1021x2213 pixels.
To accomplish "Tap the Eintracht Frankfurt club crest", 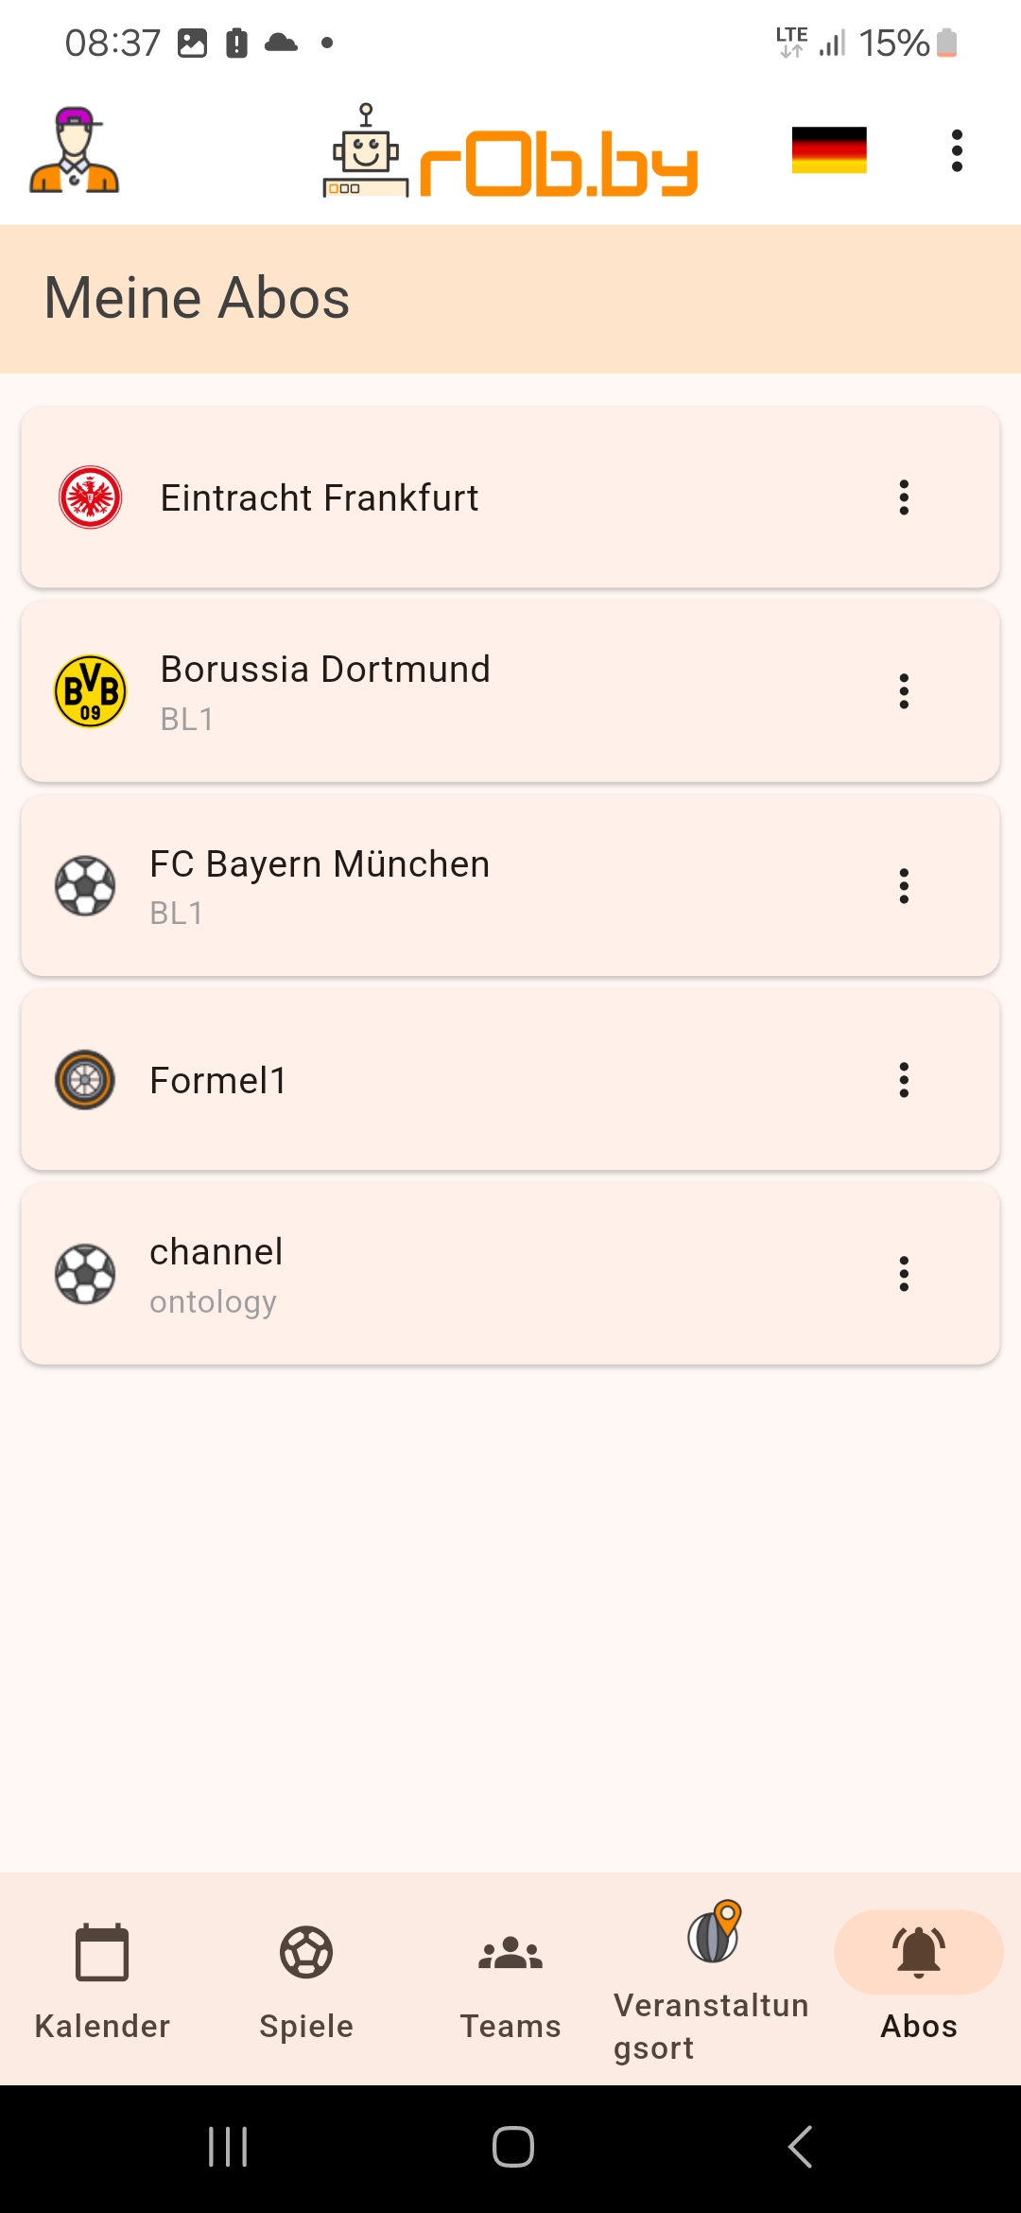I will click(90, 497).
